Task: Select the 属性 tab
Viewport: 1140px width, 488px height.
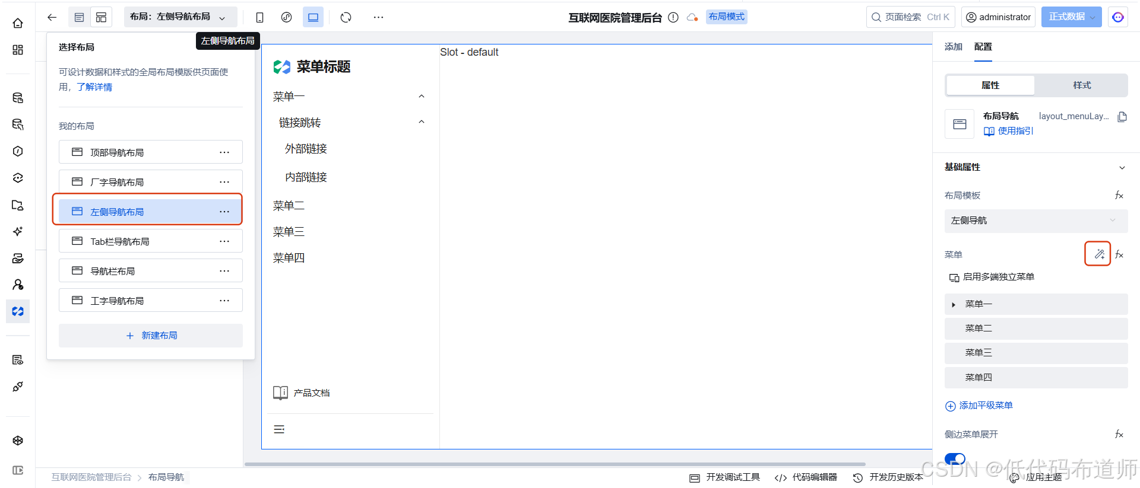Action: (x=990, y=85)
